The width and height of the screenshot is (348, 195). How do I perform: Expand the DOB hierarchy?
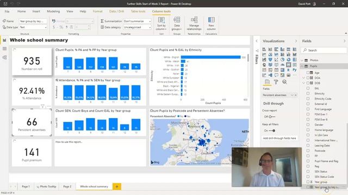point(303,83)
